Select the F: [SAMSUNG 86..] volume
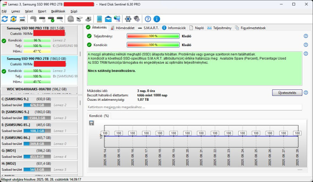This screenshot has height=182, width=313. [39, 141]
